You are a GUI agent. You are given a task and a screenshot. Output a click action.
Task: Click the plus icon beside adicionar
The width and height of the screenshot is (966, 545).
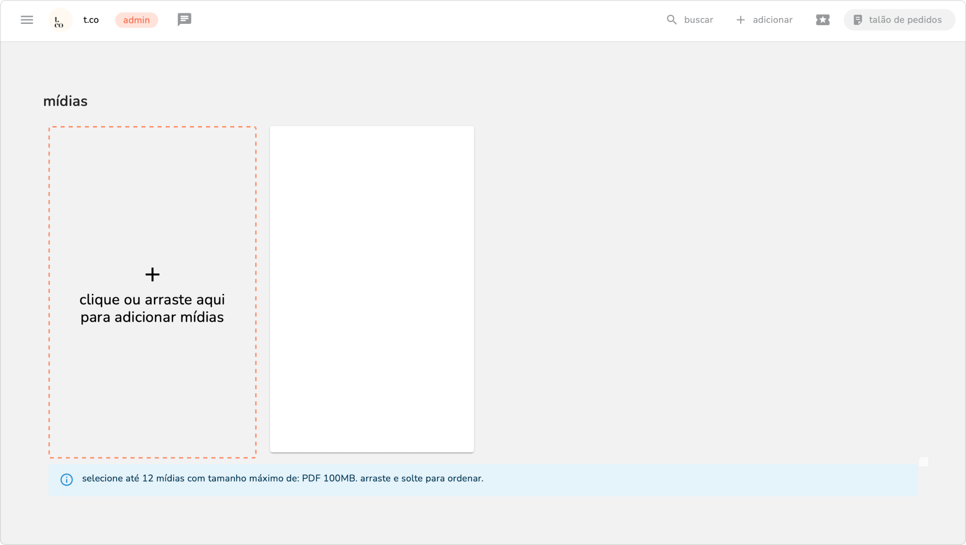740,20
